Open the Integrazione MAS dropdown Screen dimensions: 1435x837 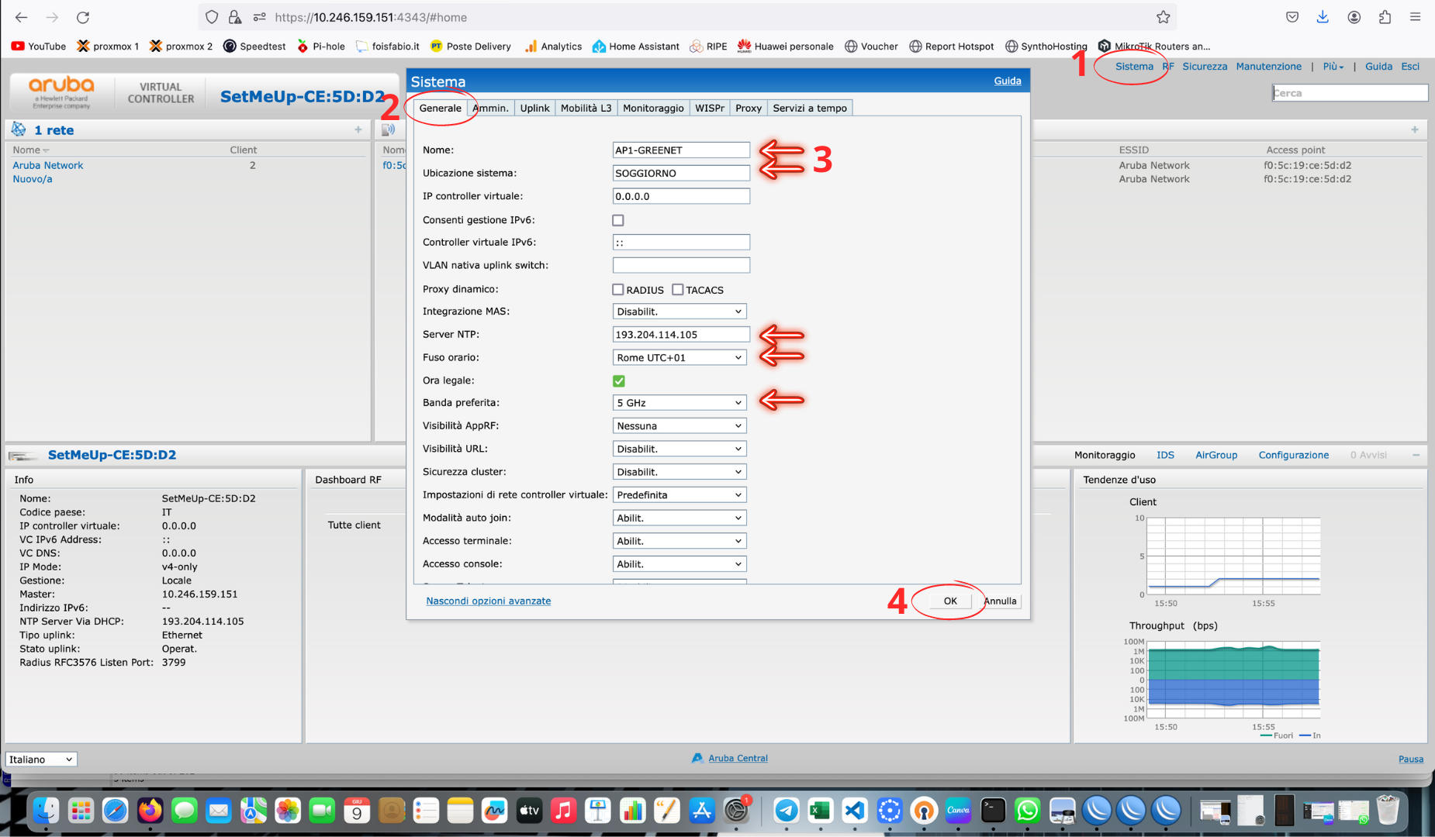679,312
